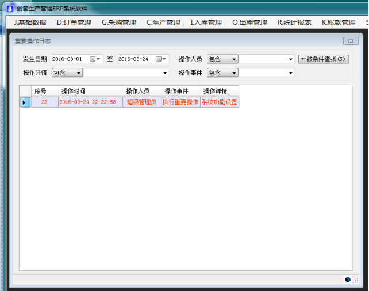Sort by the 操作时间 column header
Image resolution: width=369 pixels, height=291 pixels.
pyautogui.click(x=90, y=91)
